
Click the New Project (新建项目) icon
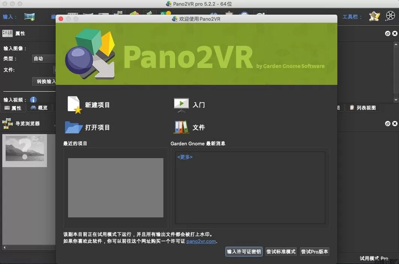74,105
